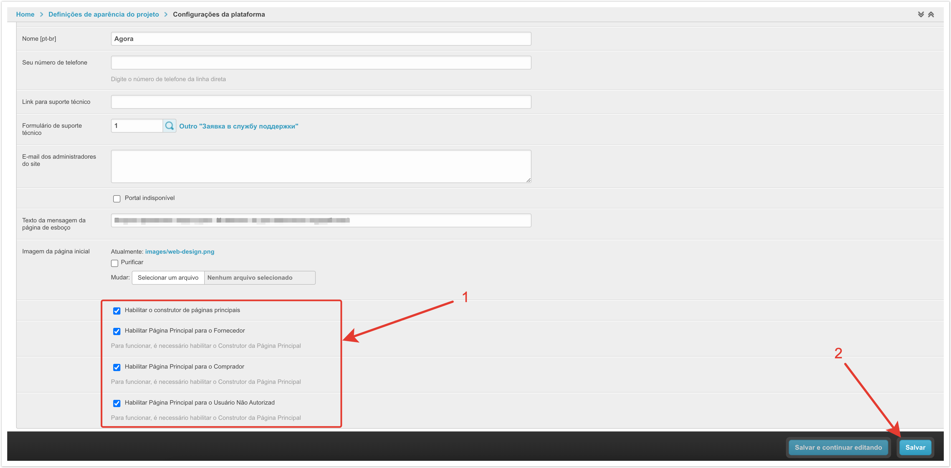Go to Home breadcrumb
This screenshot has height=468, width=951.
25,14
